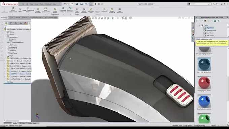
Task: Select Right Plane in feature tree
Action: point(12,53)
